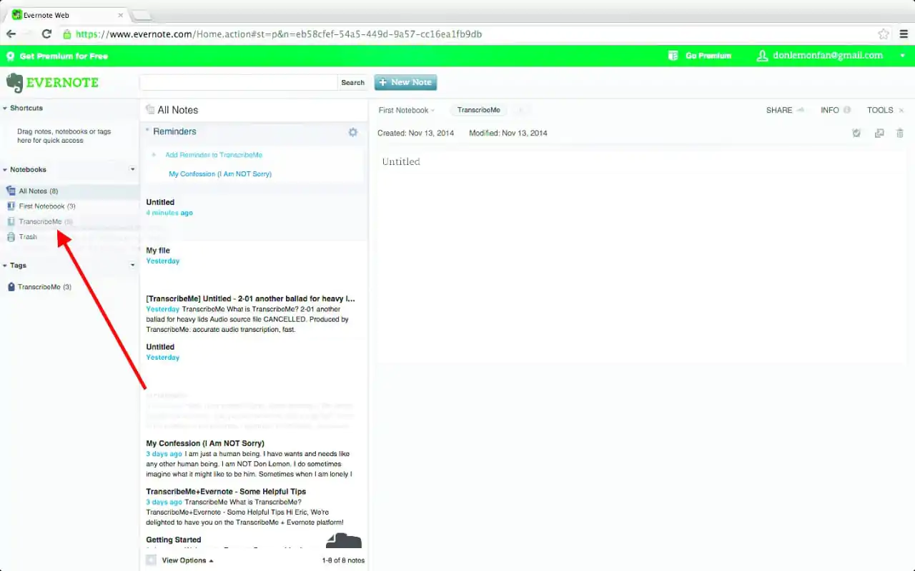The width and height of the screenshot is (915, 571).
Task: Click Go Premium link
Action: pyautogui.click(x=708, y=56)
